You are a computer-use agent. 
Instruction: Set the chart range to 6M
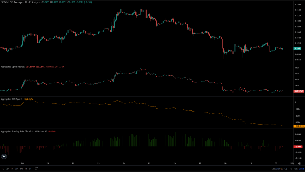tap(21, 169)
